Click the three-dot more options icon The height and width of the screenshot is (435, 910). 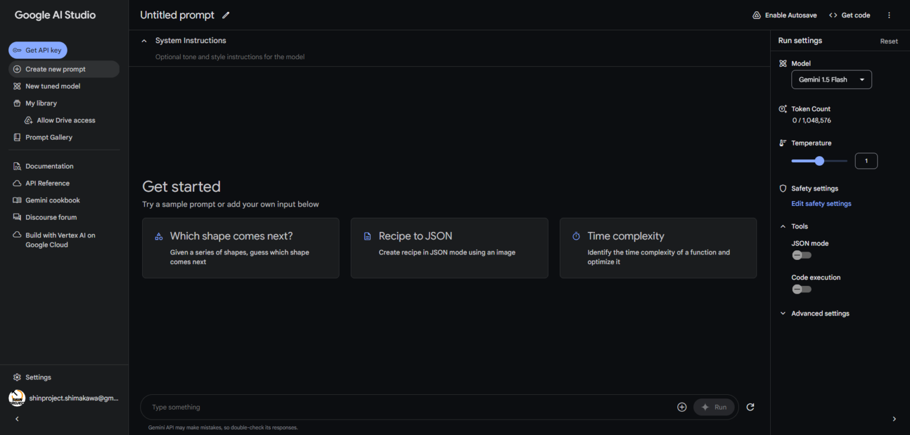pyautogui.click(x=889, y=15)
